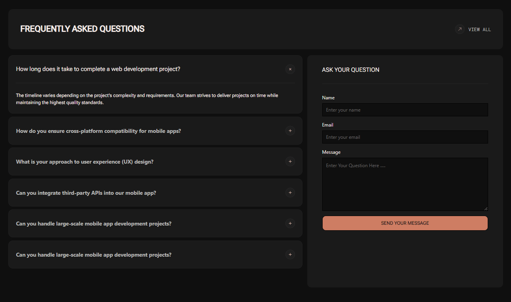This screenshot has width=511, height=302.
Task: Click the FREQUENTLY ASKED QUESTIONS heading
Action: click(82, 29)
